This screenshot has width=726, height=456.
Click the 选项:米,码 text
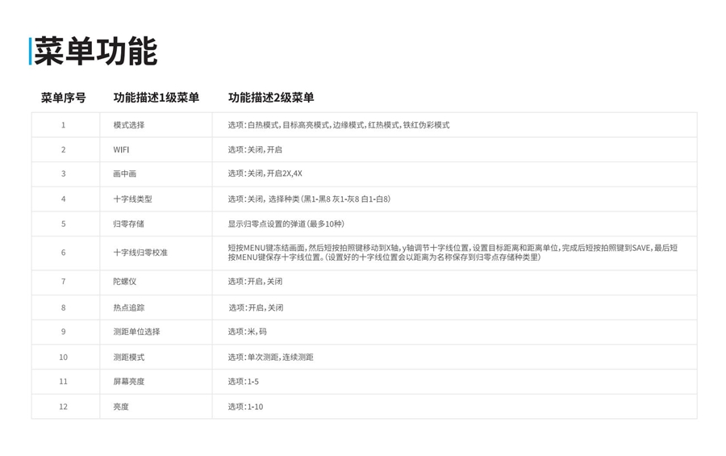(x=248, y=332)
